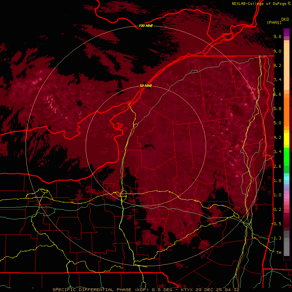This screenshot has height=292, width=292.
Task: Click the 1.0 scale value
Action: pyautogui.click(x=277, y=195)
